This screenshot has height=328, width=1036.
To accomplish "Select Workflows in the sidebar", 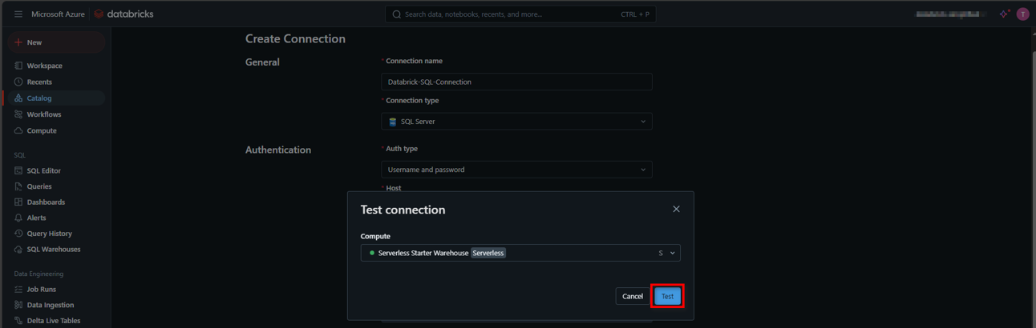I will tap(43, 114).
